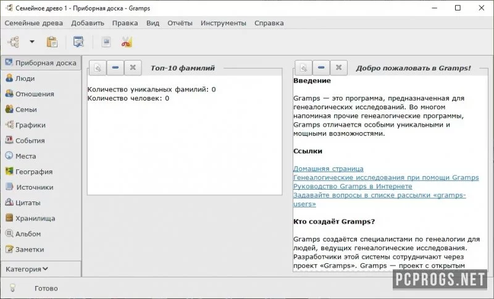Viewport: 494px width, 299px height.
Task: Open Руководство Gramps в Интернете link
Action: coord(353,187)
